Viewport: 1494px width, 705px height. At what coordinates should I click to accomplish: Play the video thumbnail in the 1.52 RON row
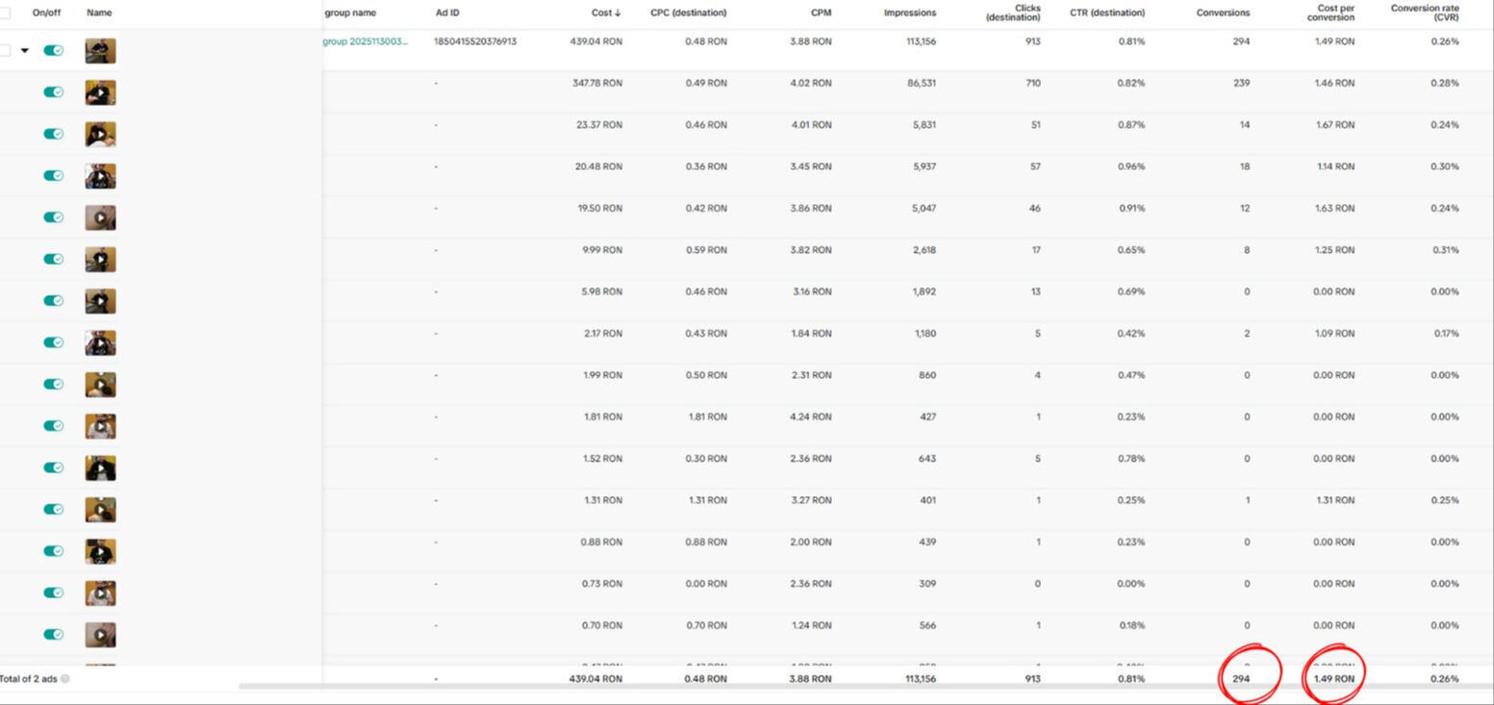pos(100,468)
